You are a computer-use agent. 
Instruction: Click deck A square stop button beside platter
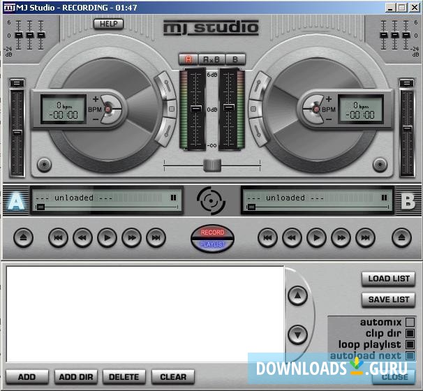coord(172,109)
